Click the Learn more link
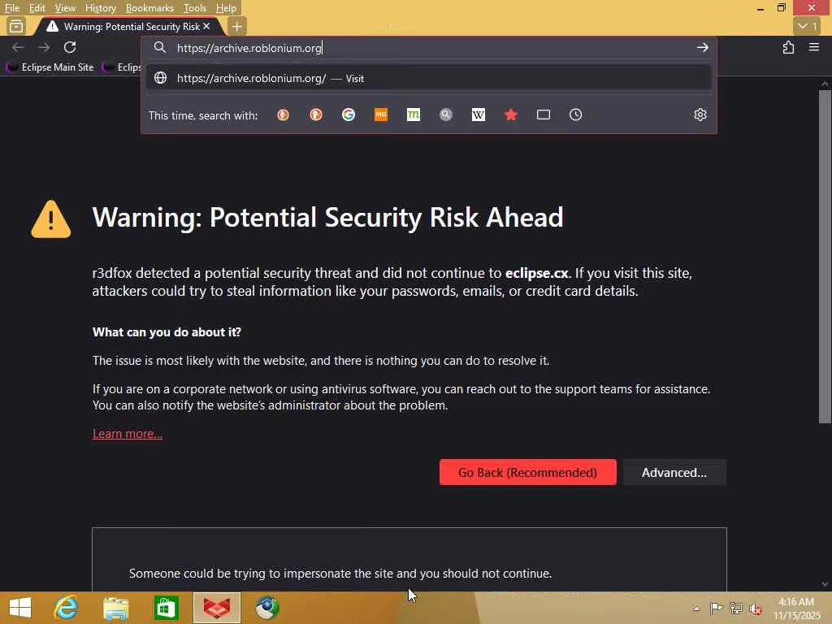 tap(128, 434)
